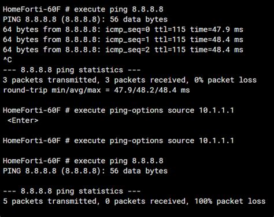Click '5 packets transmitted' text
This screenshot has width=274, height=217.
tap(50, 201)
